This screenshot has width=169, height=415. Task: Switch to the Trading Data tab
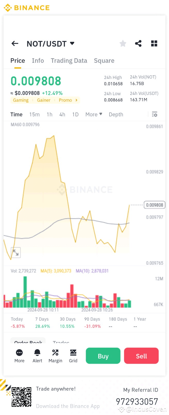coord(69,61)
